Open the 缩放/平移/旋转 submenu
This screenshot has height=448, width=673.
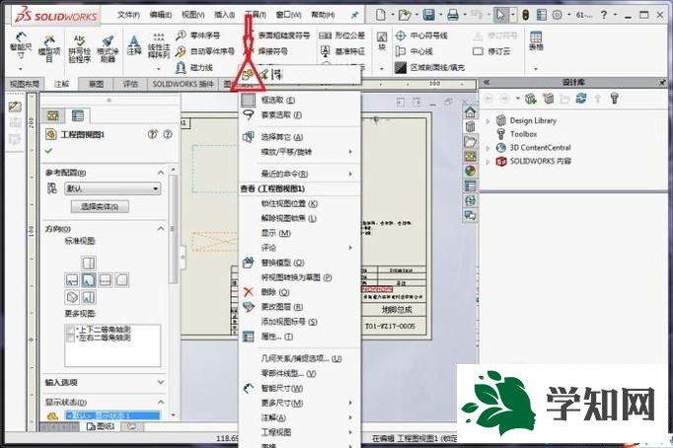tap(300, 152)
